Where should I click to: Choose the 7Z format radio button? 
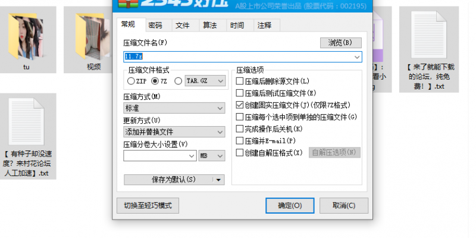[156, 81]
